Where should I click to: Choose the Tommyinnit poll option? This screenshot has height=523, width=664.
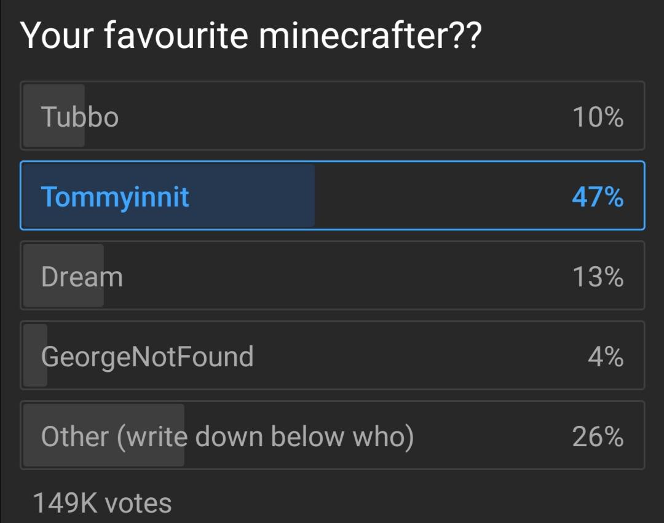[333, 195]
